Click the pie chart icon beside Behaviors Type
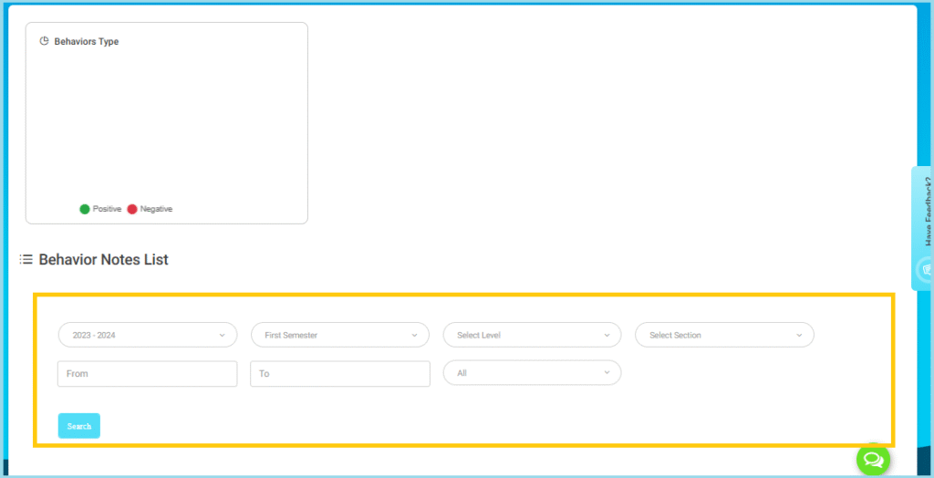 pos(44,41)
